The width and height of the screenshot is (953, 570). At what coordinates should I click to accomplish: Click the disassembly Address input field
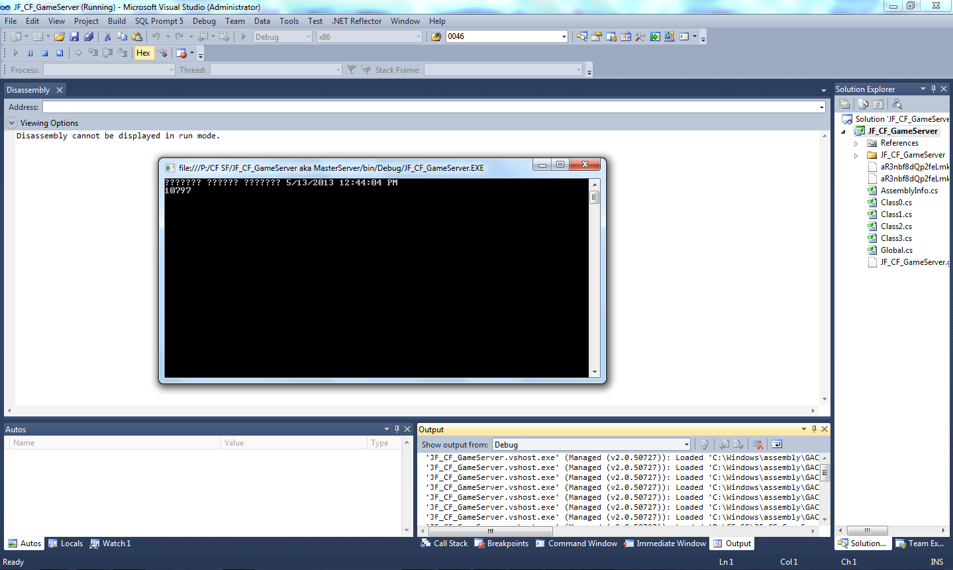tap(430, 107)
